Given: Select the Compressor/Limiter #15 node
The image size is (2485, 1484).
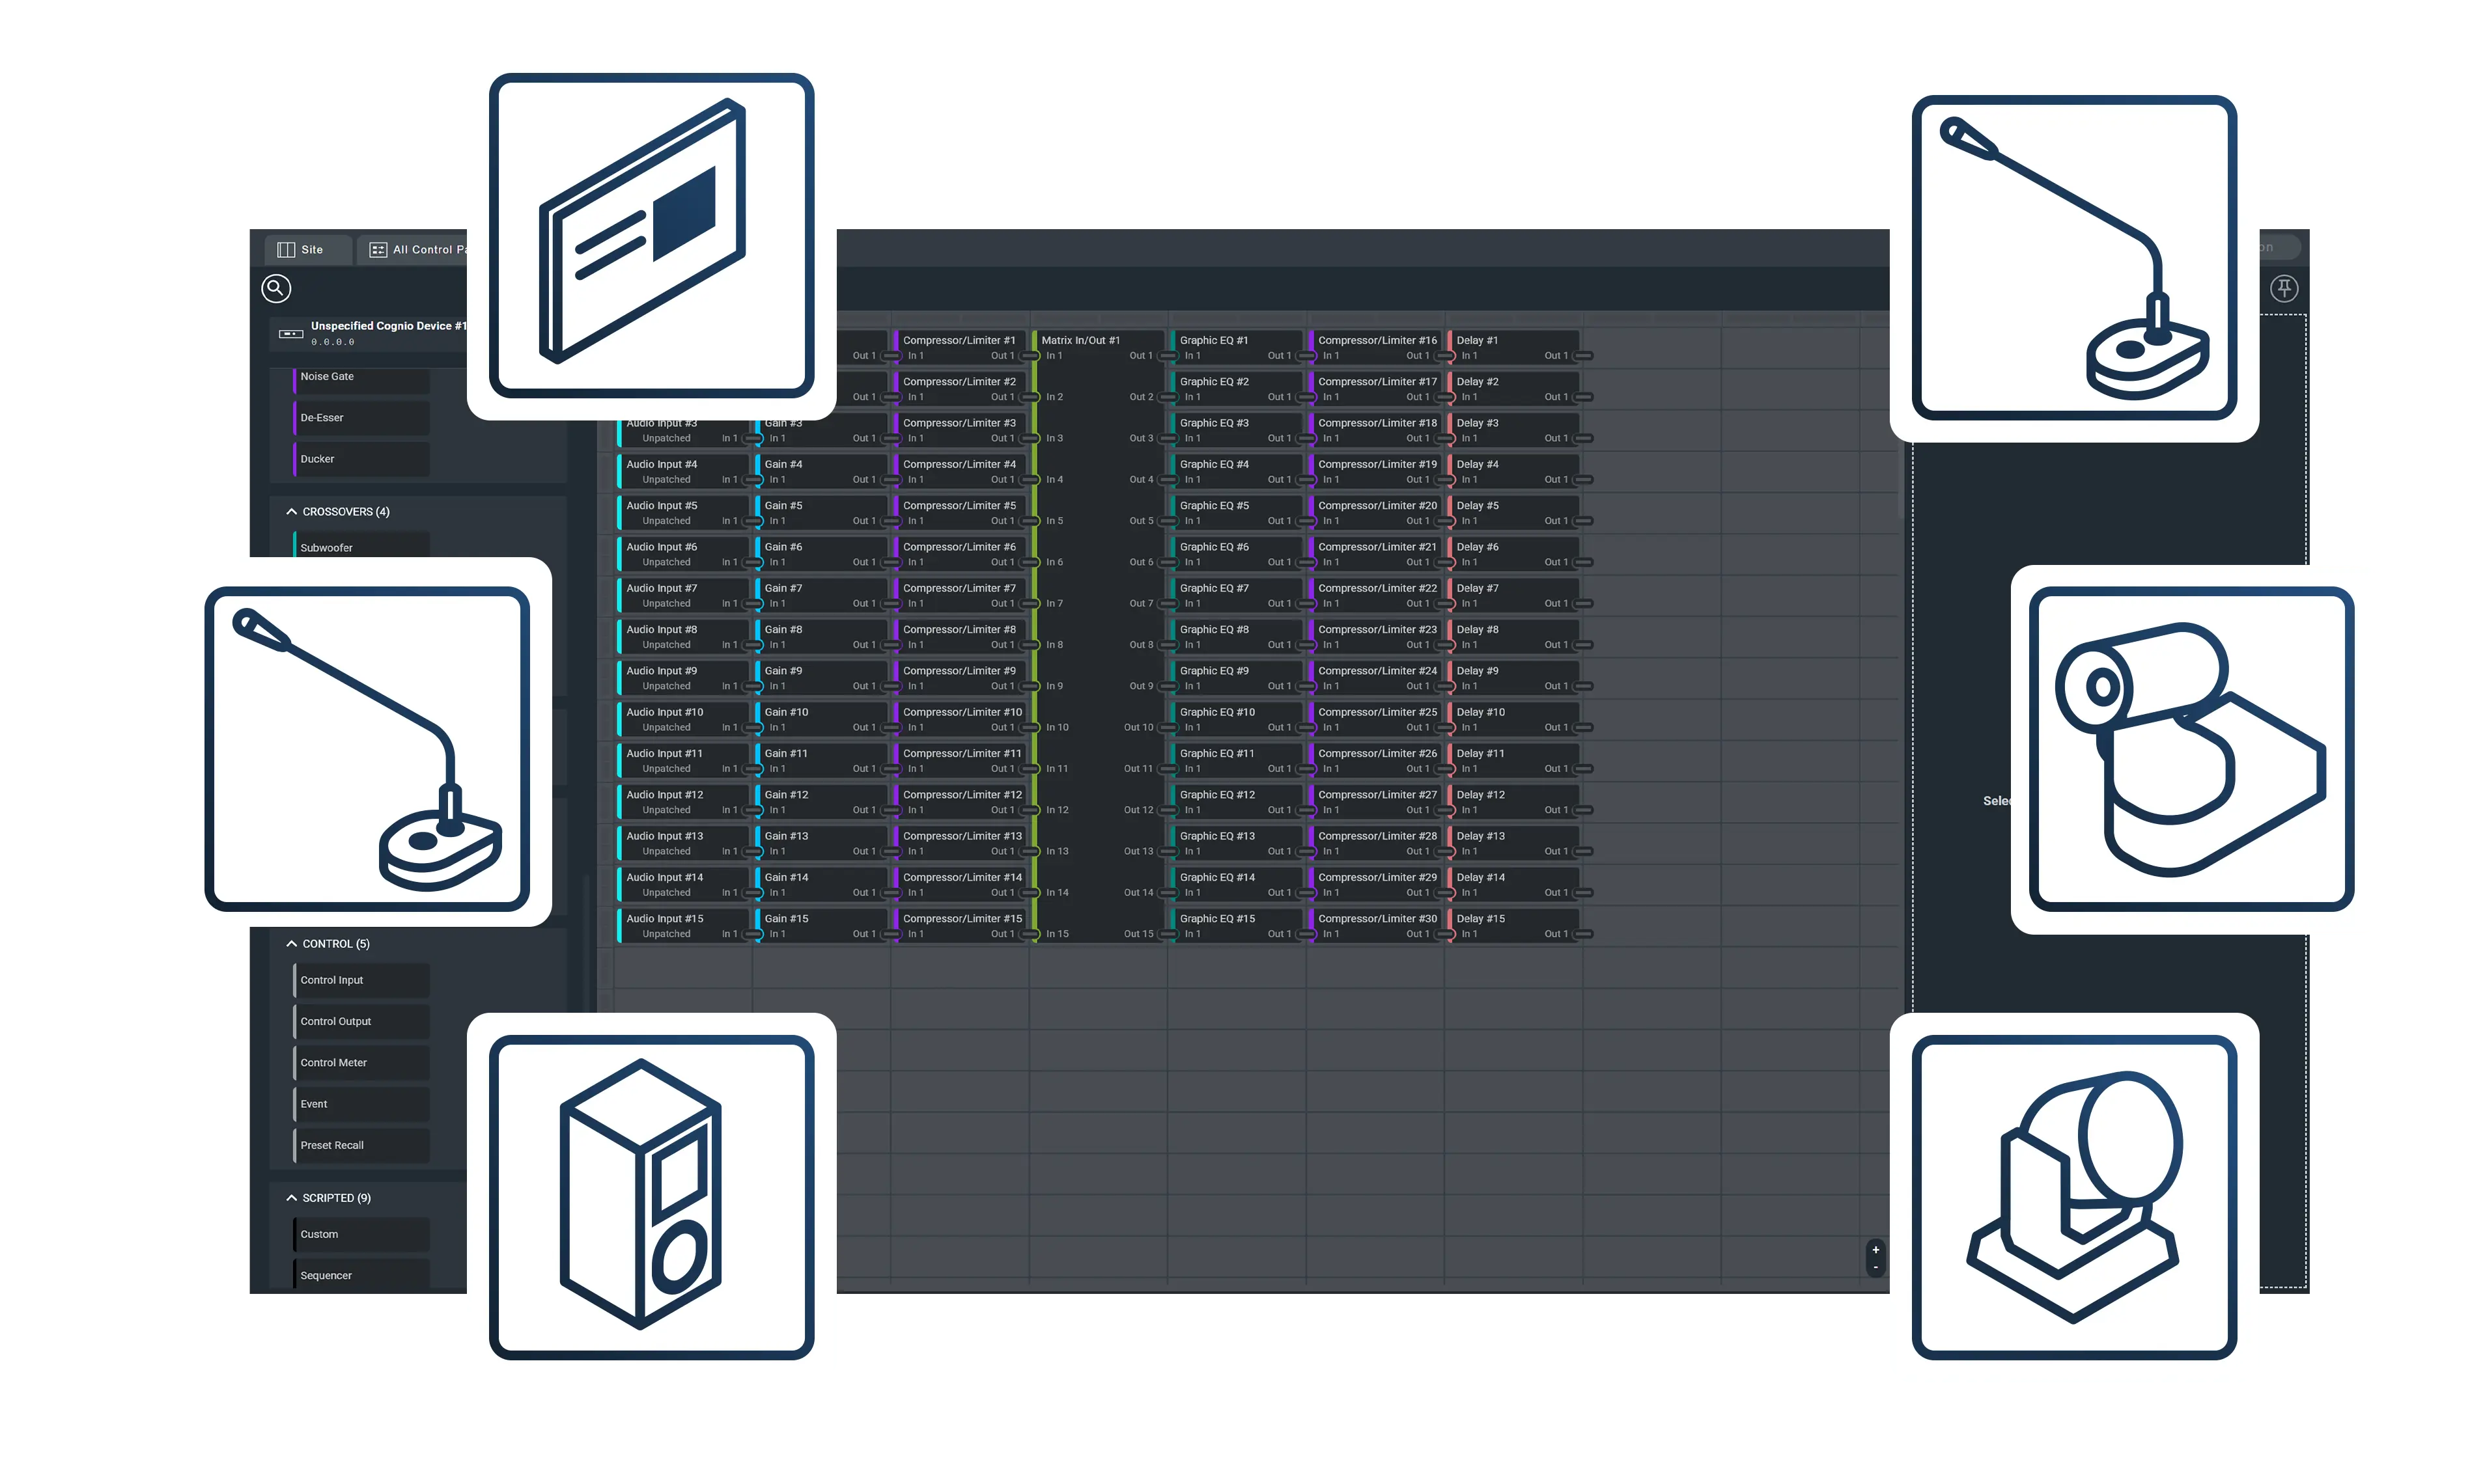Looking at the screenshot, I should pos(961,926).
